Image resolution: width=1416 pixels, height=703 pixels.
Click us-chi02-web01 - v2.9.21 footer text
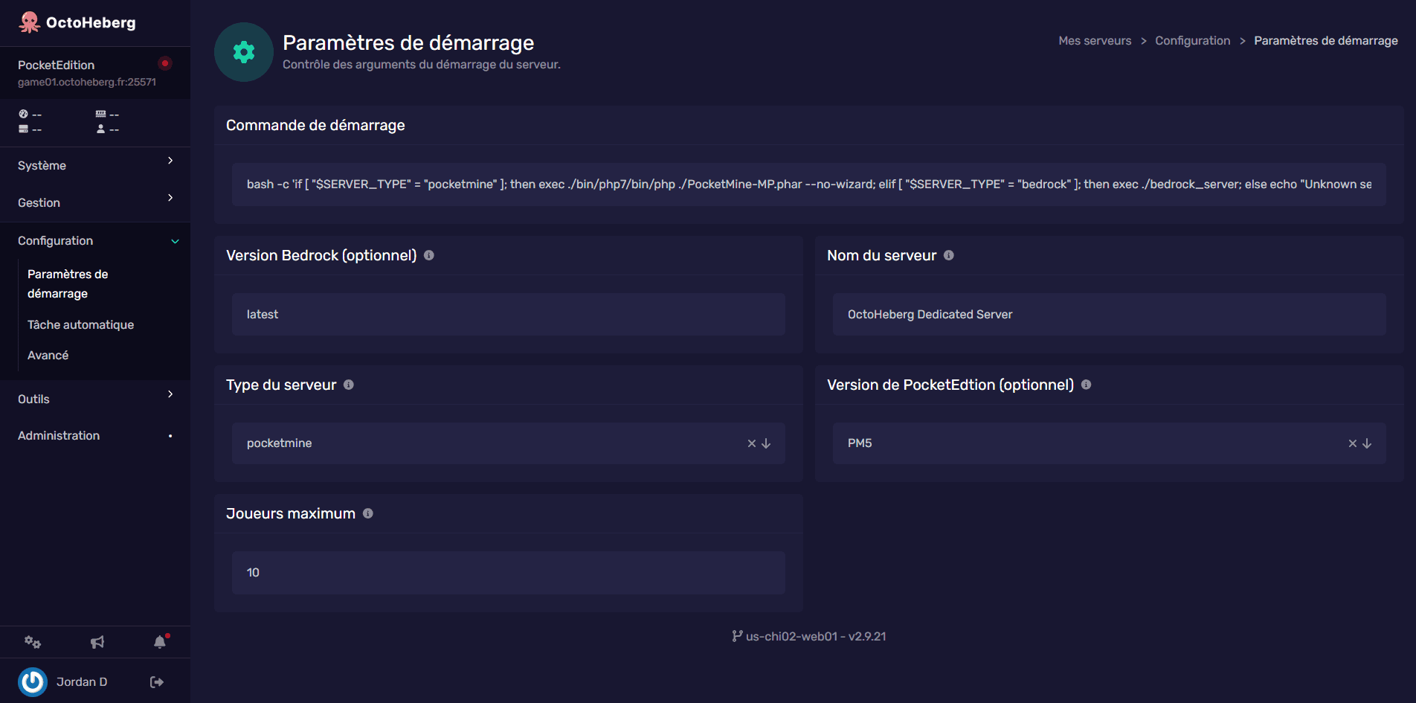click(x=816, y=636)
